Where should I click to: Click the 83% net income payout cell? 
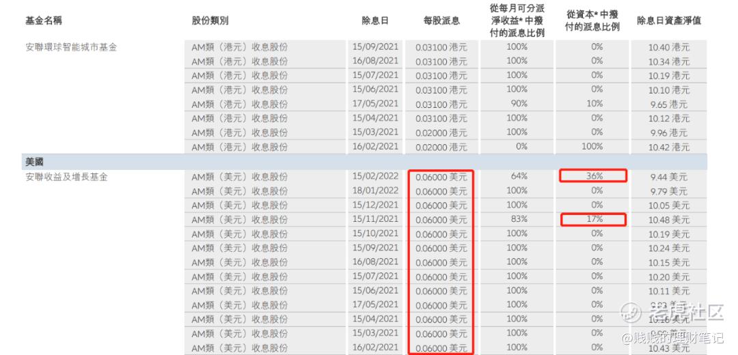point(519,218)
